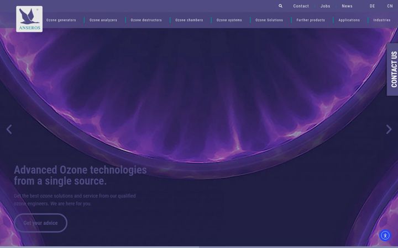The width and height of the screenshot is (398, 248).
Task: Open Ozone destructors menu
Action: click(146, 20)
